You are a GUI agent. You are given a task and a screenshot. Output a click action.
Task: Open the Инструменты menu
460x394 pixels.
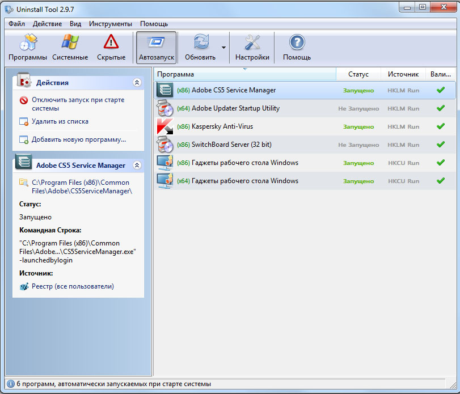pyautogui.click(x=111, y=24)
